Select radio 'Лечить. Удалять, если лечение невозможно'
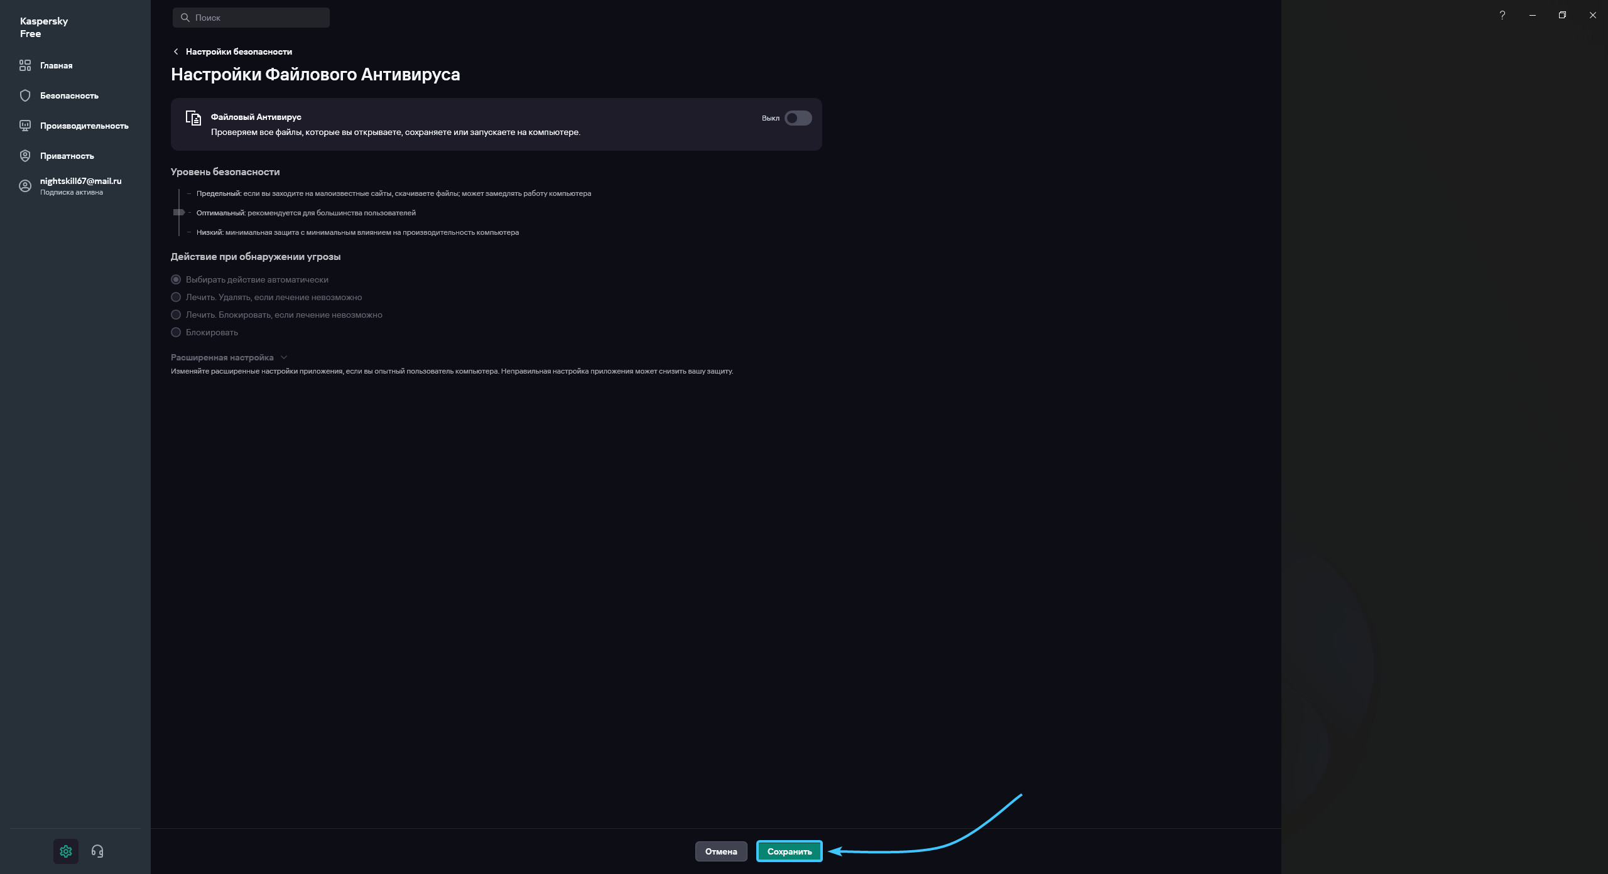Viewport: 1608px width, 874px height. tap(176, 297)
